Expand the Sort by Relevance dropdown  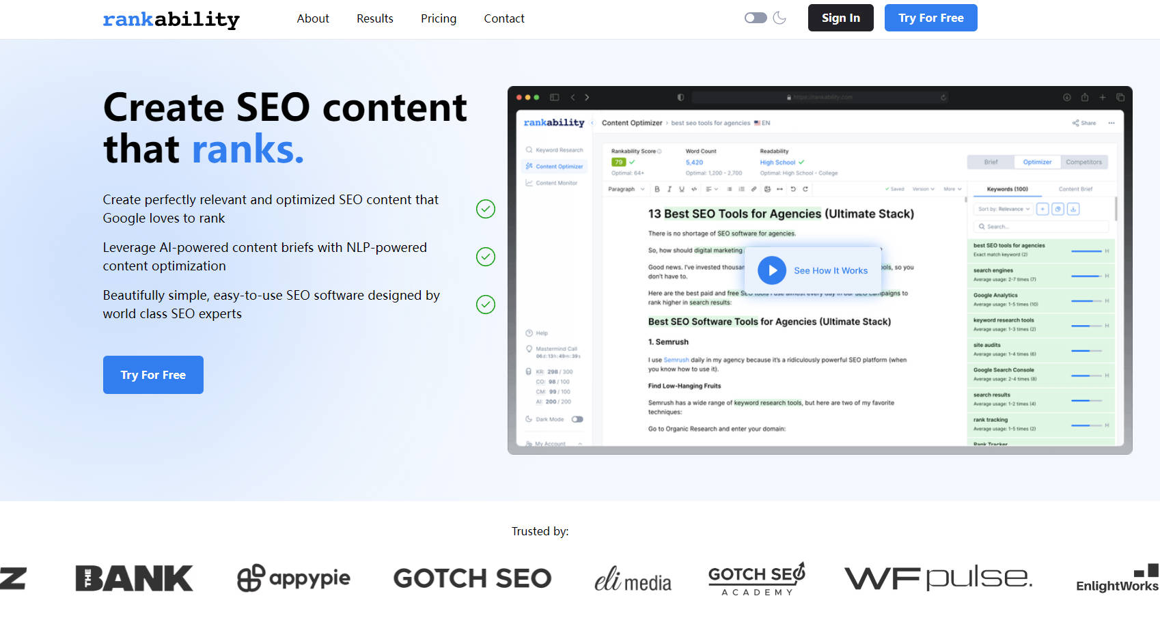tap(1004, 209)
